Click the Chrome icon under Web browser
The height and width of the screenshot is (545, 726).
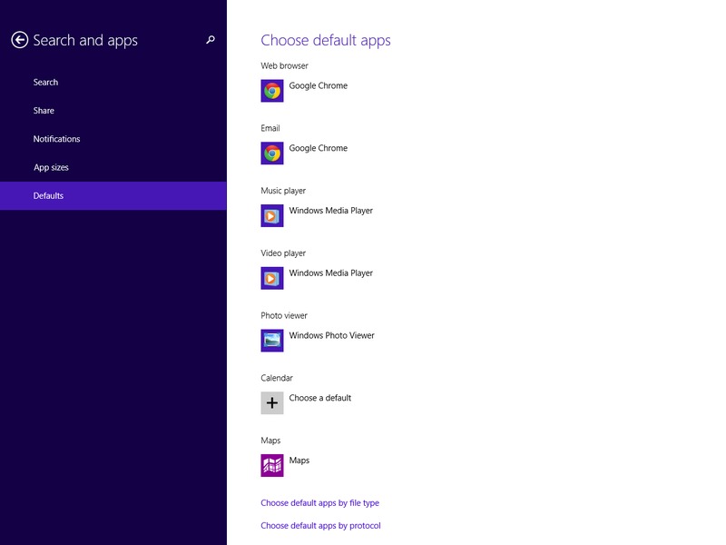click(272, 91)
